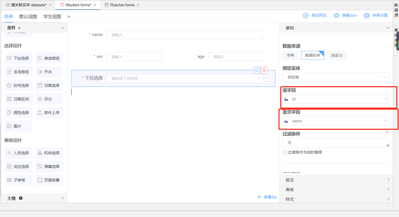The width and height of the screenshot is (399, 217).
Task: Select 自定义 as data source
Action: [337, 55]
